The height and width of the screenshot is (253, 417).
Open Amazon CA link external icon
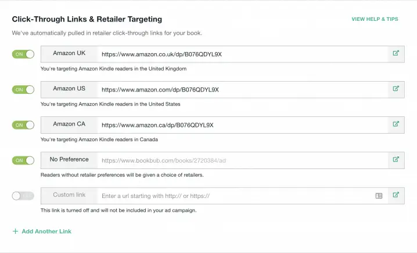click(x=396, y=124)
